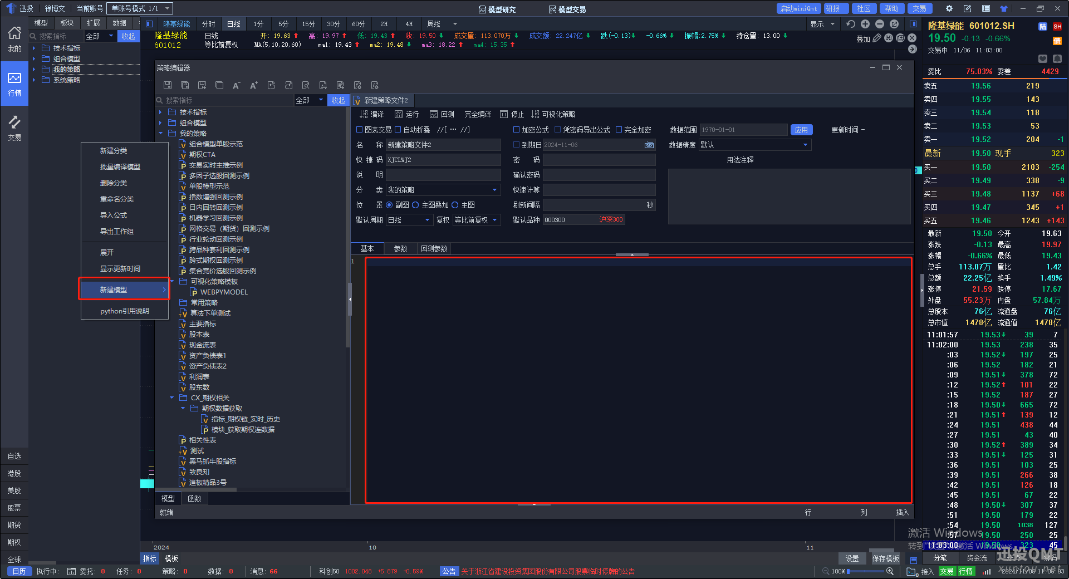Select 新建分类 in the context menu
1069x579 pixels.
coord(124,150)
